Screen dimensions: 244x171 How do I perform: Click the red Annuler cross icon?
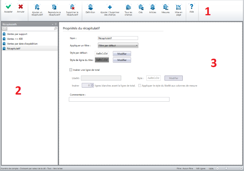click(21, 7)
